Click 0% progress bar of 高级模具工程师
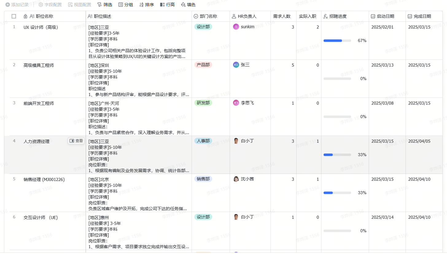Screen dimensions: 447x254 [x=337, y=79]
